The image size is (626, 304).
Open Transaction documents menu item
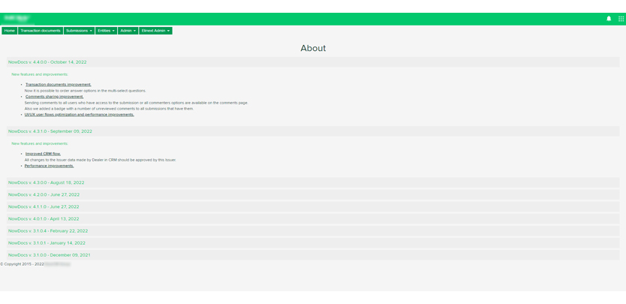click(41, 31)
